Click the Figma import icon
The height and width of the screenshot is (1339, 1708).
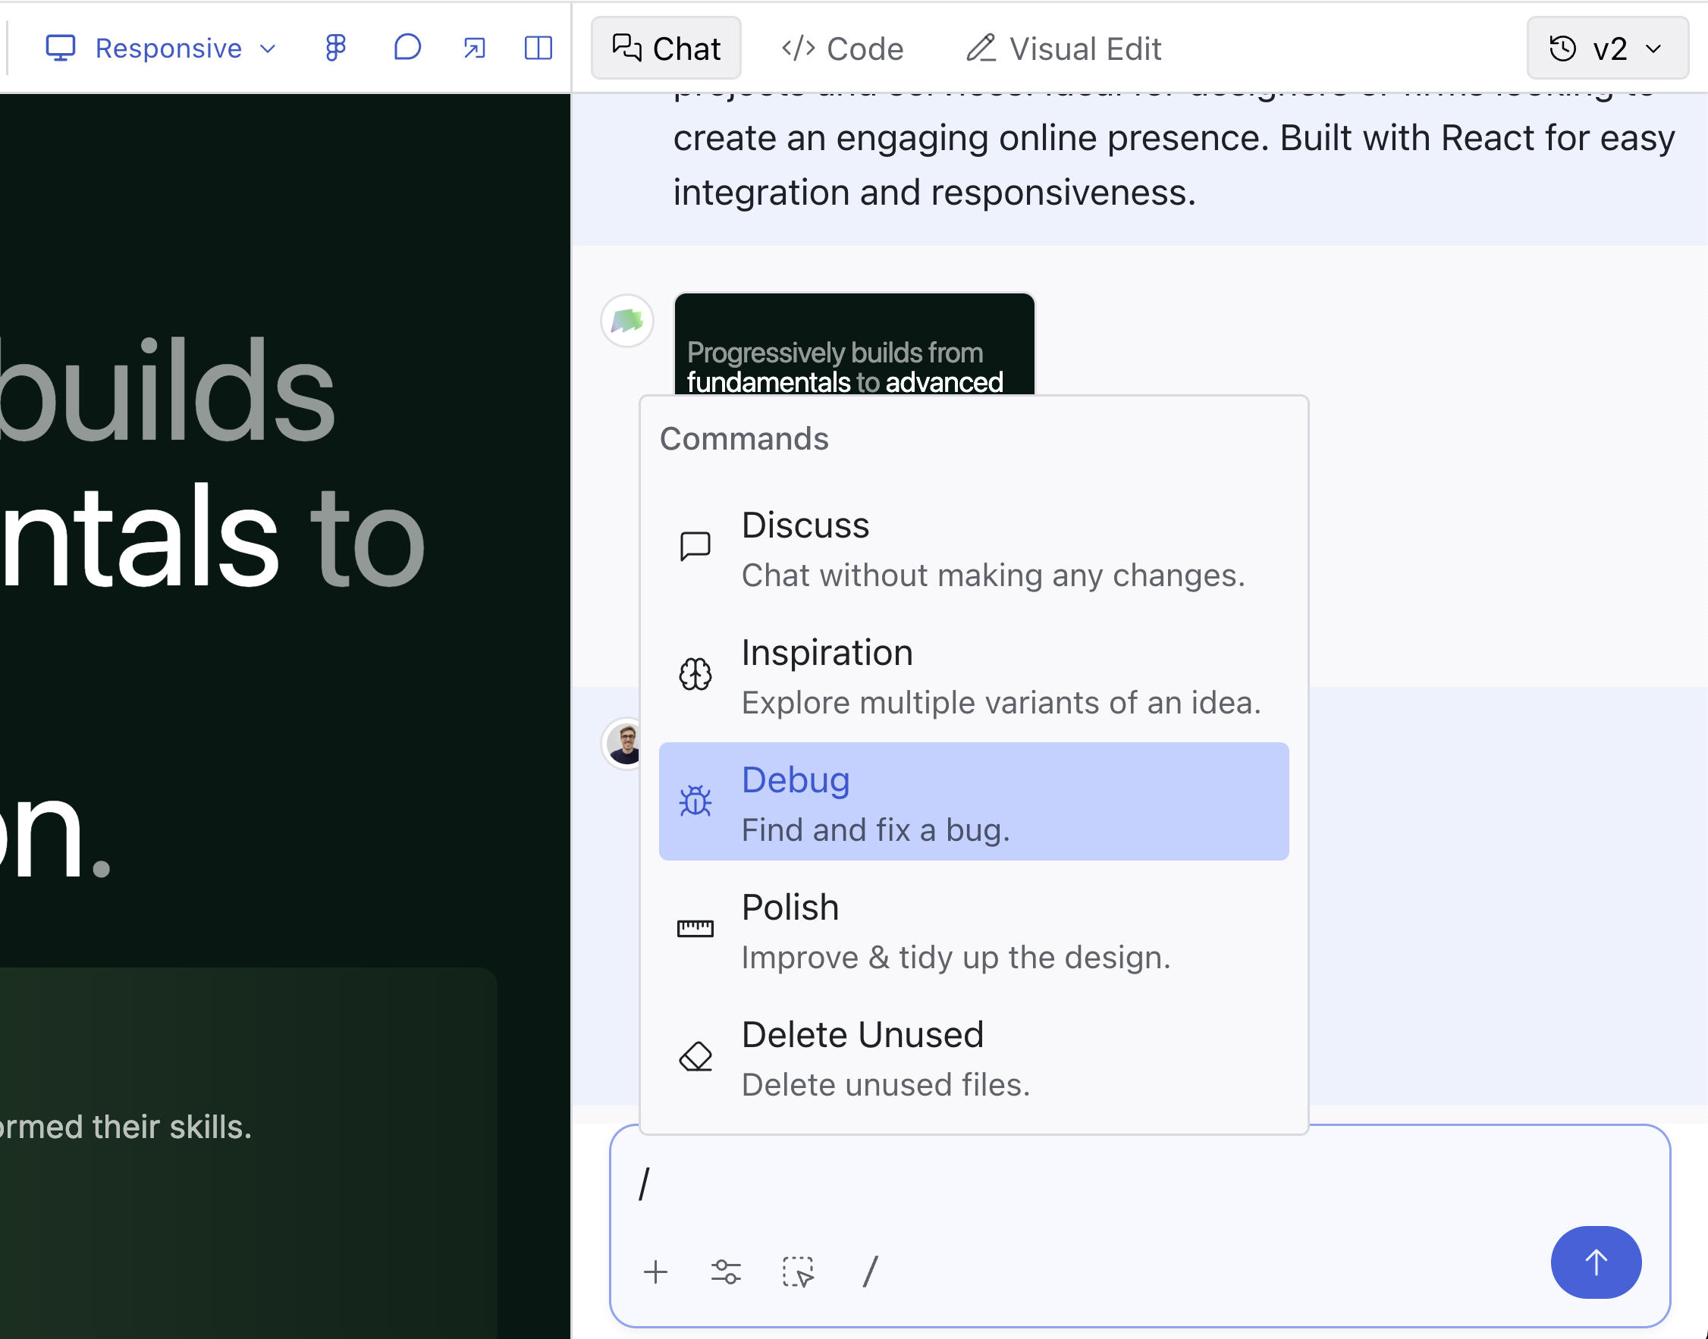[x=336, y=48]
